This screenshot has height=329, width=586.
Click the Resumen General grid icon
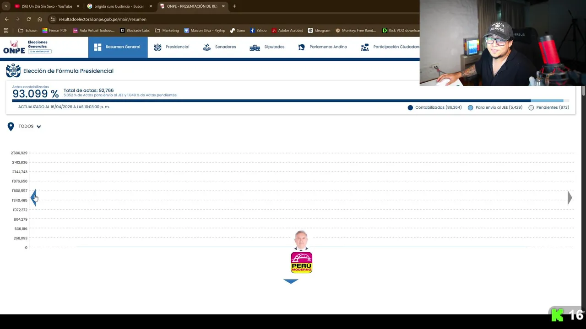pos(98,47)
